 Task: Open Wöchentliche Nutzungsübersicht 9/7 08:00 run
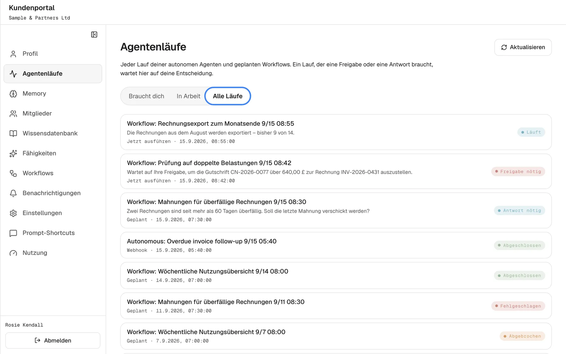tap(336, 336)
